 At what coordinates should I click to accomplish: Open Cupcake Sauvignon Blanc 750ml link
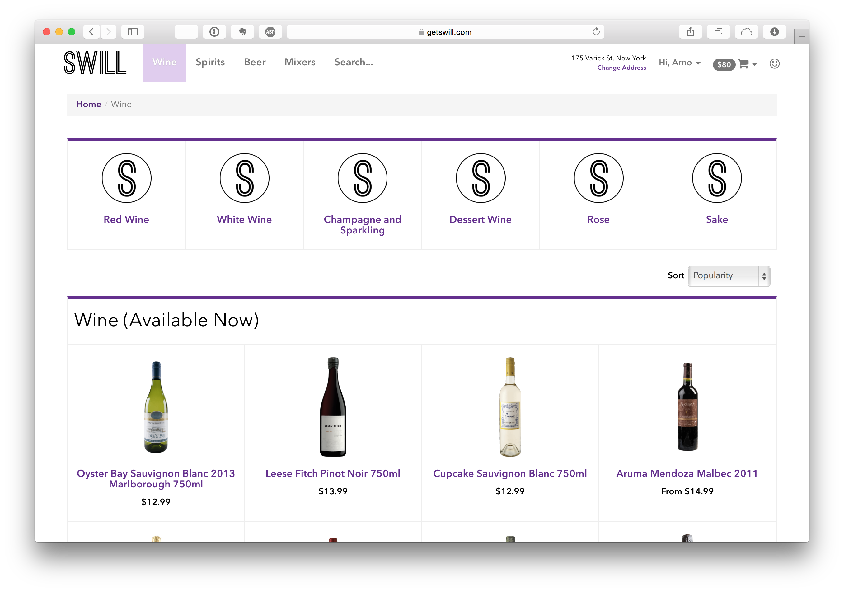point(510,474)
